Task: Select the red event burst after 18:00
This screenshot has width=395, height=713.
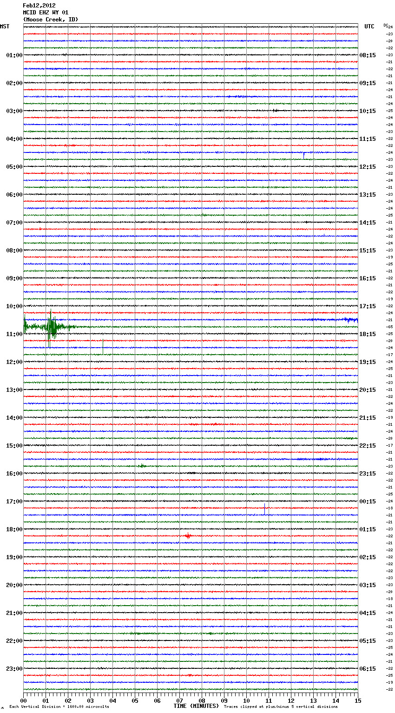Action: coord(188,536)
